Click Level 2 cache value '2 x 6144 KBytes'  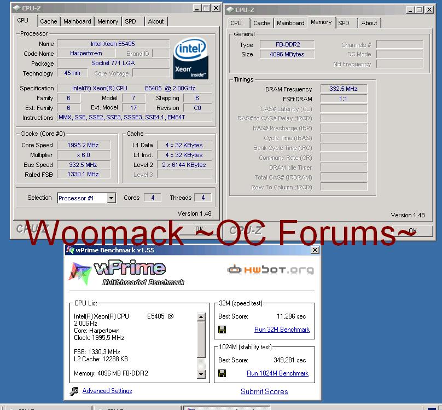click(x=184, y=165)
